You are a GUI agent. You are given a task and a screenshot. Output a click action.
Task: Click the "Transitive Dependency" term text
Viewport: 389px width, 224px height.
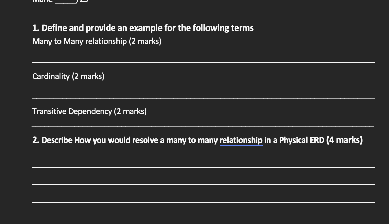click(72, 111)
